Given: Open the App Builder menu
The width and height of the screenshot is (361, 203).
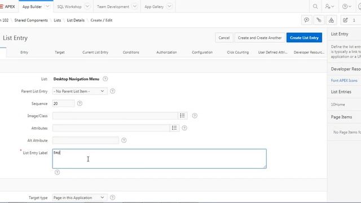Looking at the screenshot, I should point(32,7).
